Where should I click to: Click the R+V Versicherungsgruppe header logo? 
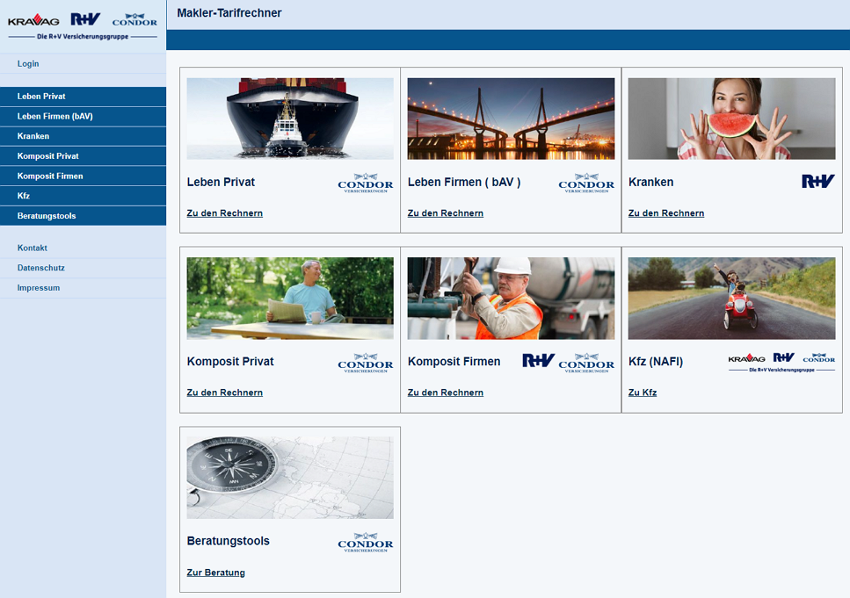[x=83, y=25]
